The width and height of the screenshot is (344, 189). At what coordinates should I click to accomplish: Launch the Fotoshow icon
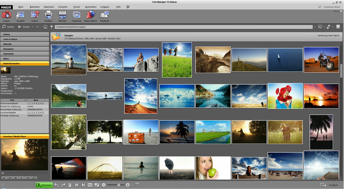[77, 15]
